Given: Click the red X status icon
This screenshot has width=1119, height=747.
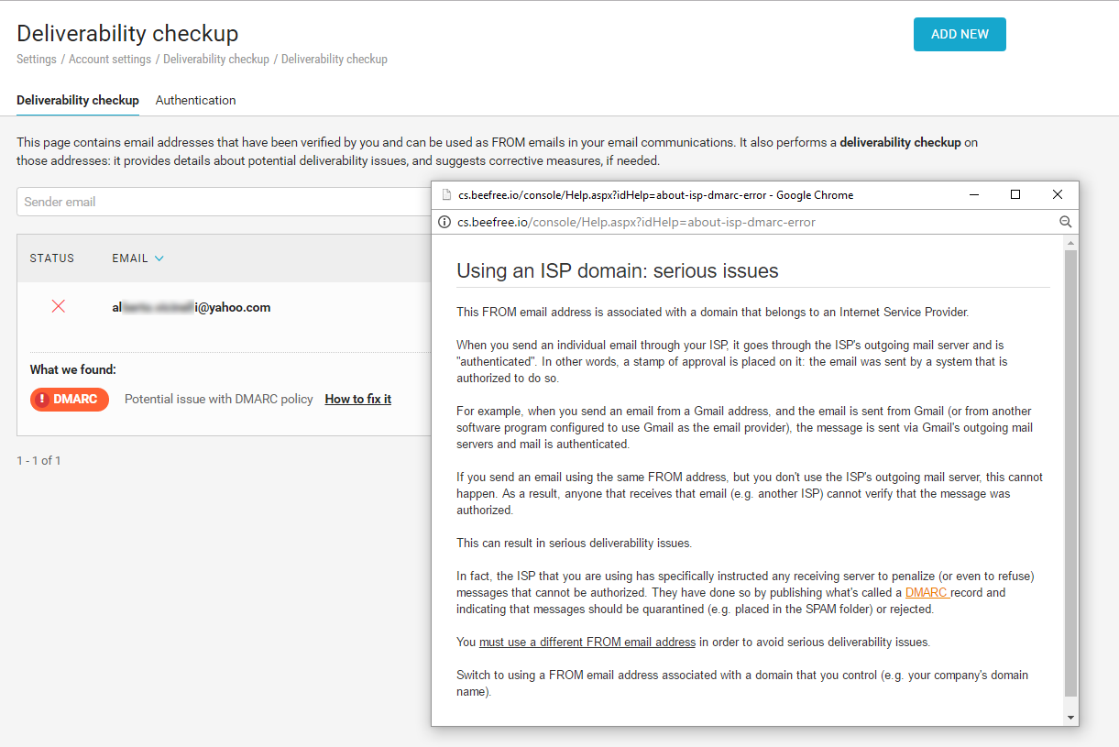Looking at the screenshot, I should pyautogui.click(x=59, y=306).
